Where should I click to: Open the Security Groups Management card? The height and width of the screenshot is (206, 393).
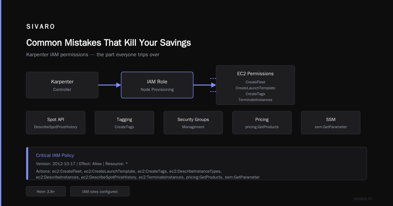point(193,123)
